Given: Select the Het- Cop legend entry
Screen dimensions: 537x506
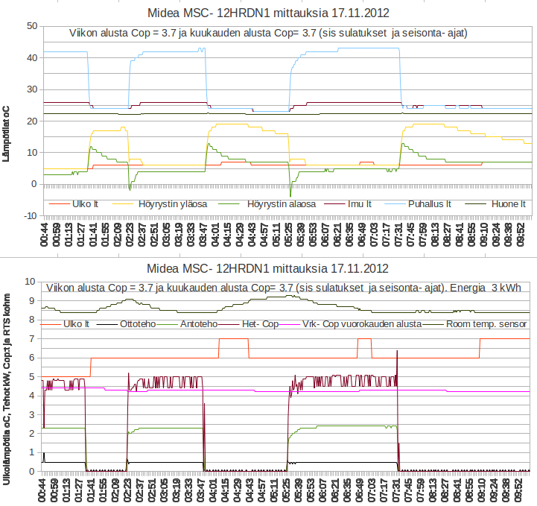Looking at the screenshot, I should click(x=260, y=324).
